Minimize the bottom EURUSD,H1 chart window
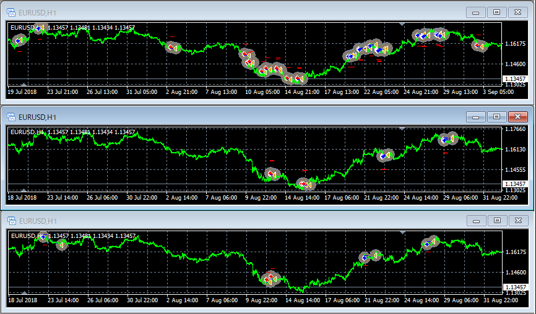 [x=476, y=221]
